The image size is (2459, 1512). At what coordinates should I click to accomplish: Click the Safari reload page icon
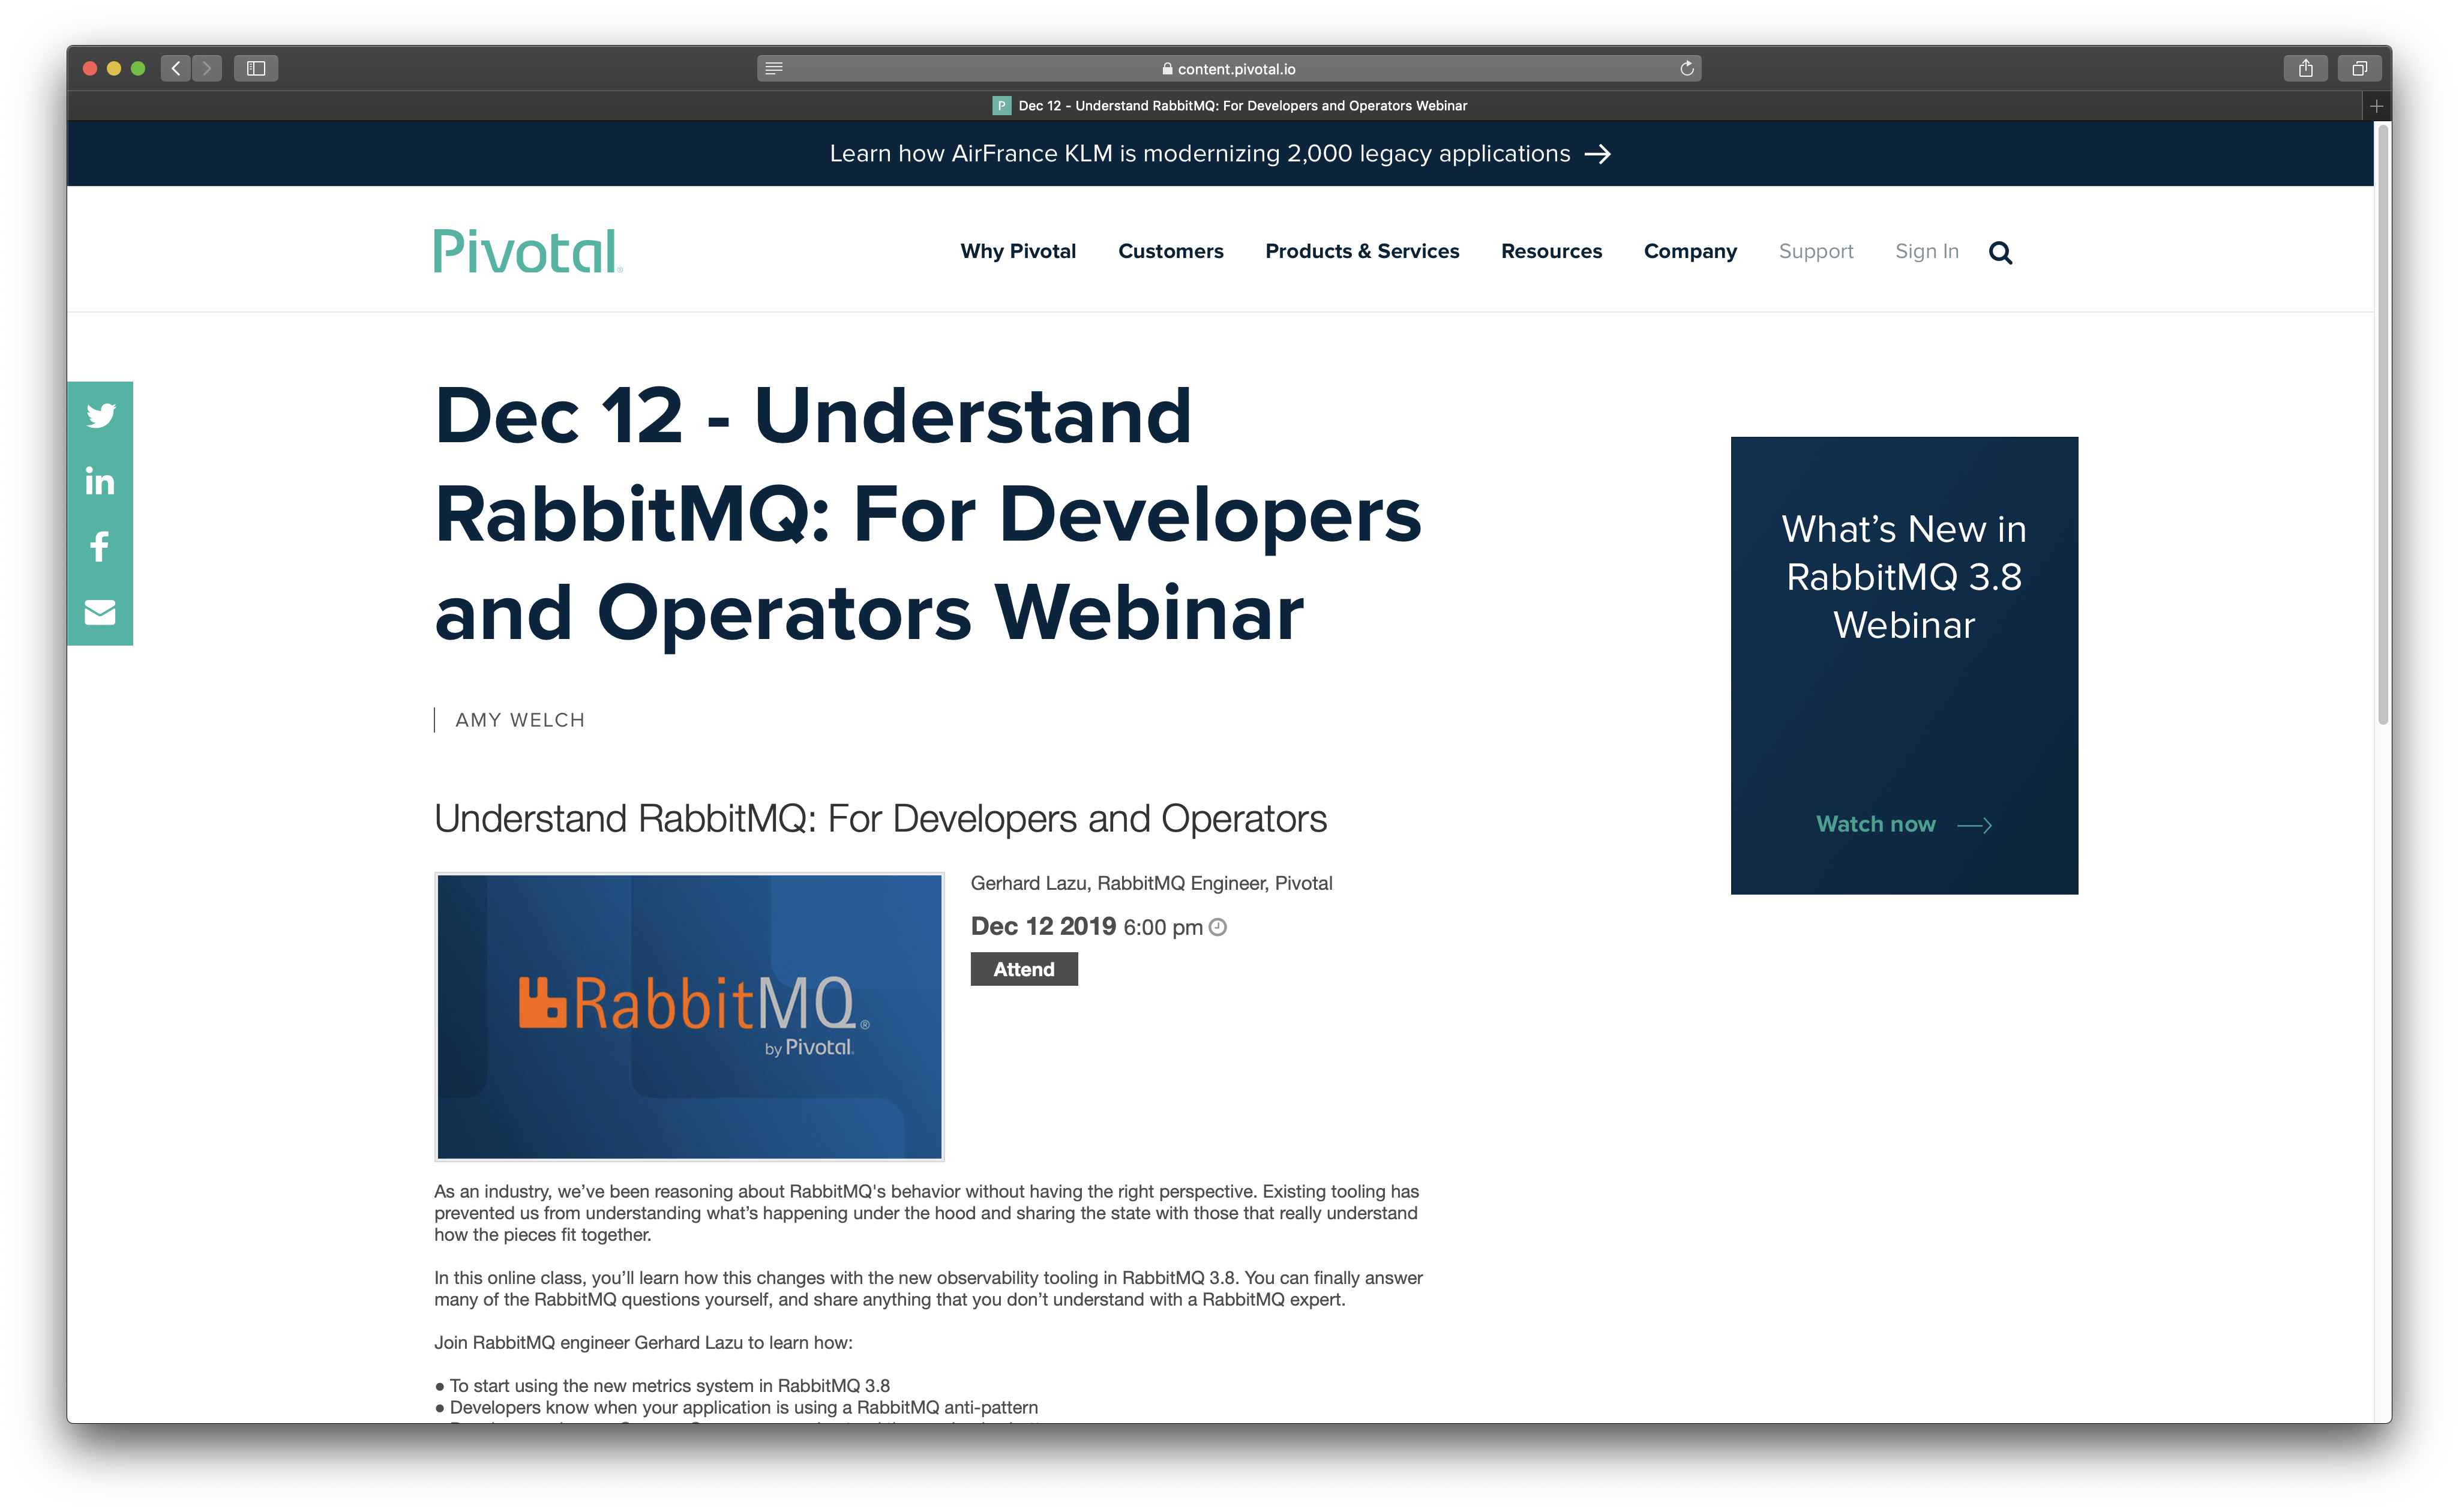(1686, 69)
